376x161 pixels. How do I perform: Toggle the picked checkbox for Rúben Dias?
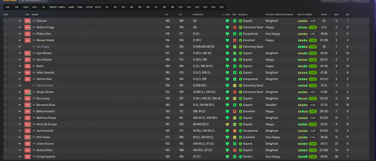click(5, 34)
